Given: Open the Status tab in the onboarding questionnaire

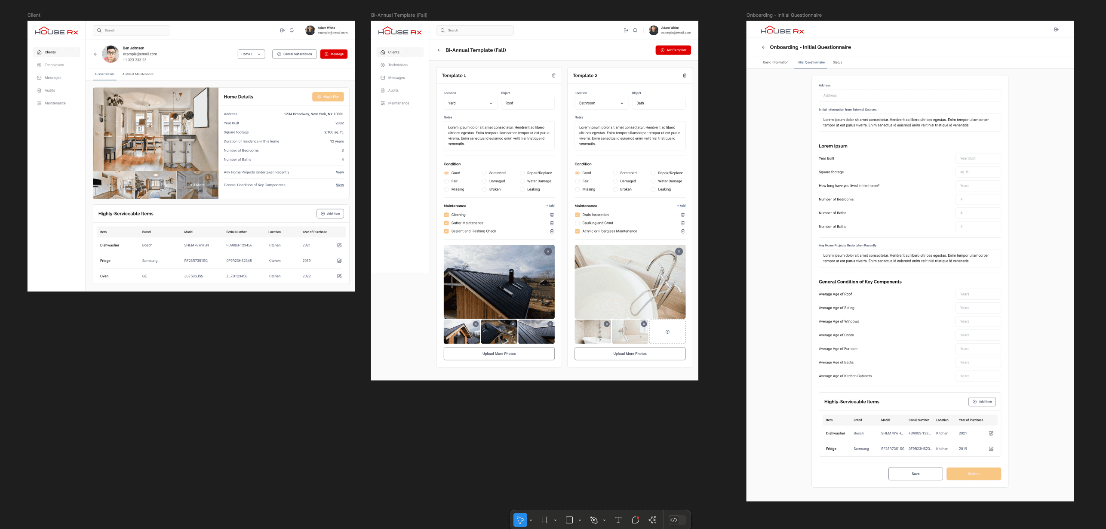Looking at the screenshot, I should pyautogui.click(x=837, y=62).
